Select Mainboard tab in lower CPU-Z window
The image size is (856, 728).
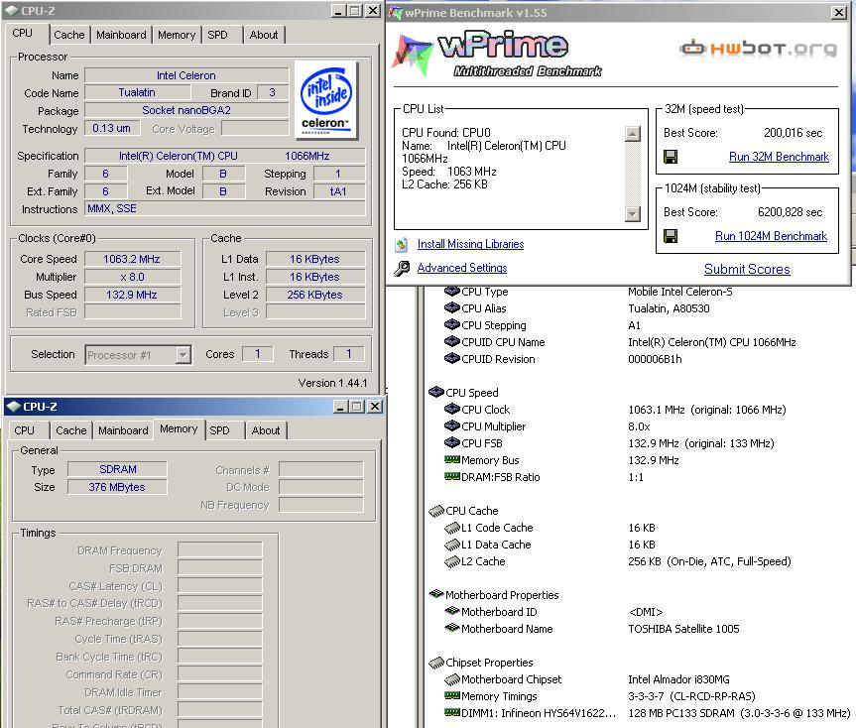[x=123, y=430]
